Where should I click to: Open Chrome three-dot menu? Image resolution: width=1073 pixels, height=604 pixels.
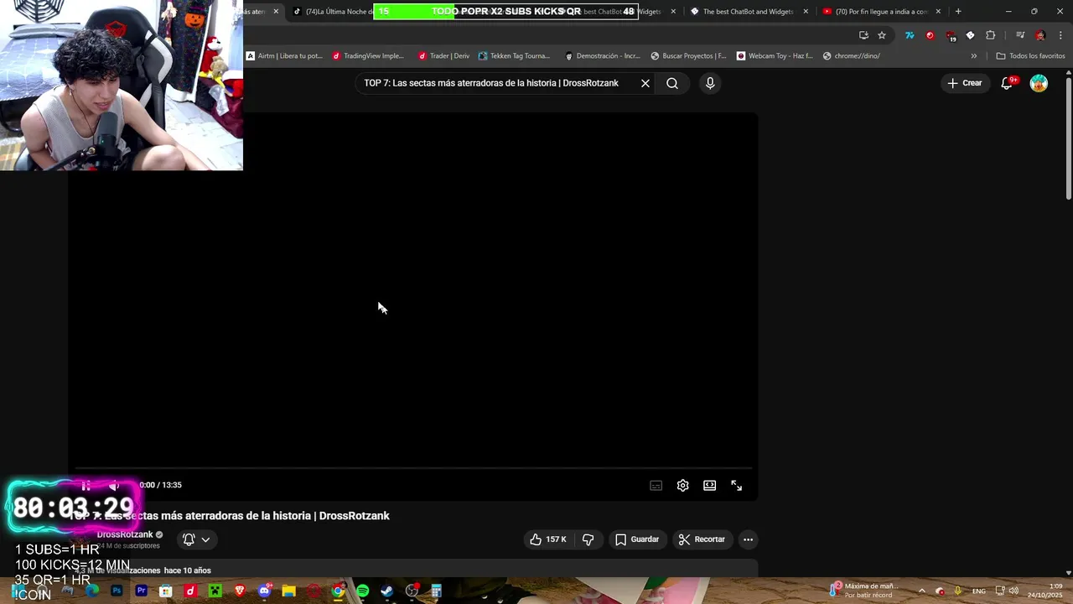click(x=1060, y=35)
